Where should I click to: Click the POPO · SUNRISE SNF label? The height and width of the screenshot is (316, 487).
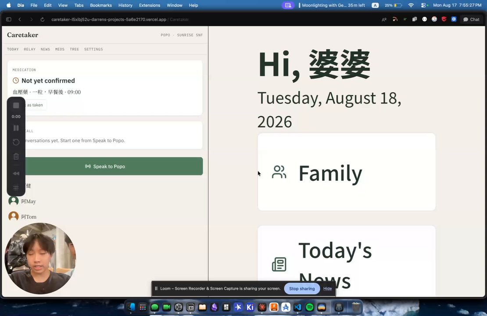click(x=182, y=35)
